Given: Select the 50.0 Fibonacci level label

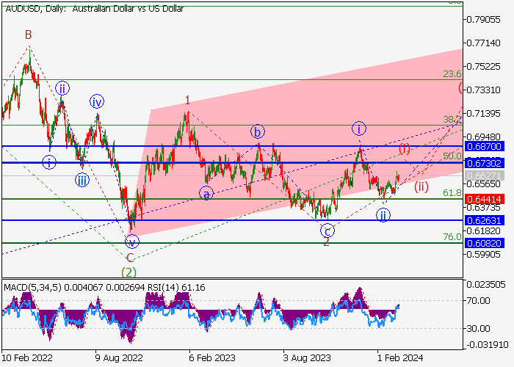Looking at the screenshot, I should click(x=452, y=156).
